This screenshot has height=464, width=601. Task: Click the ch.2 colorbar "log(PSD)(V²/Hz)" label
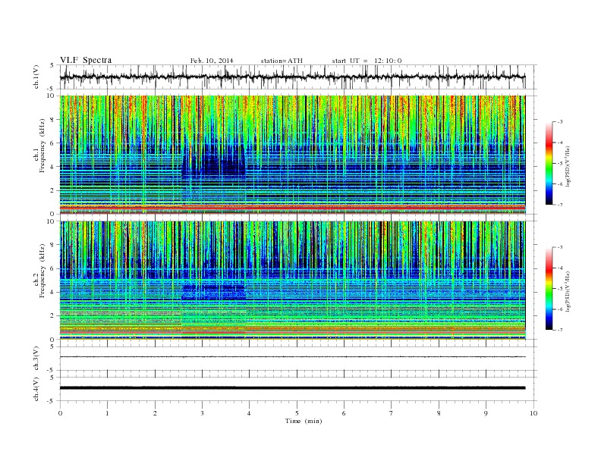tap(568, 291)
